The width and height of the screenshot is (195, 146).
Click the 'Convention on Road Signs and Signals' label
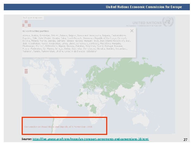(58, 127)
